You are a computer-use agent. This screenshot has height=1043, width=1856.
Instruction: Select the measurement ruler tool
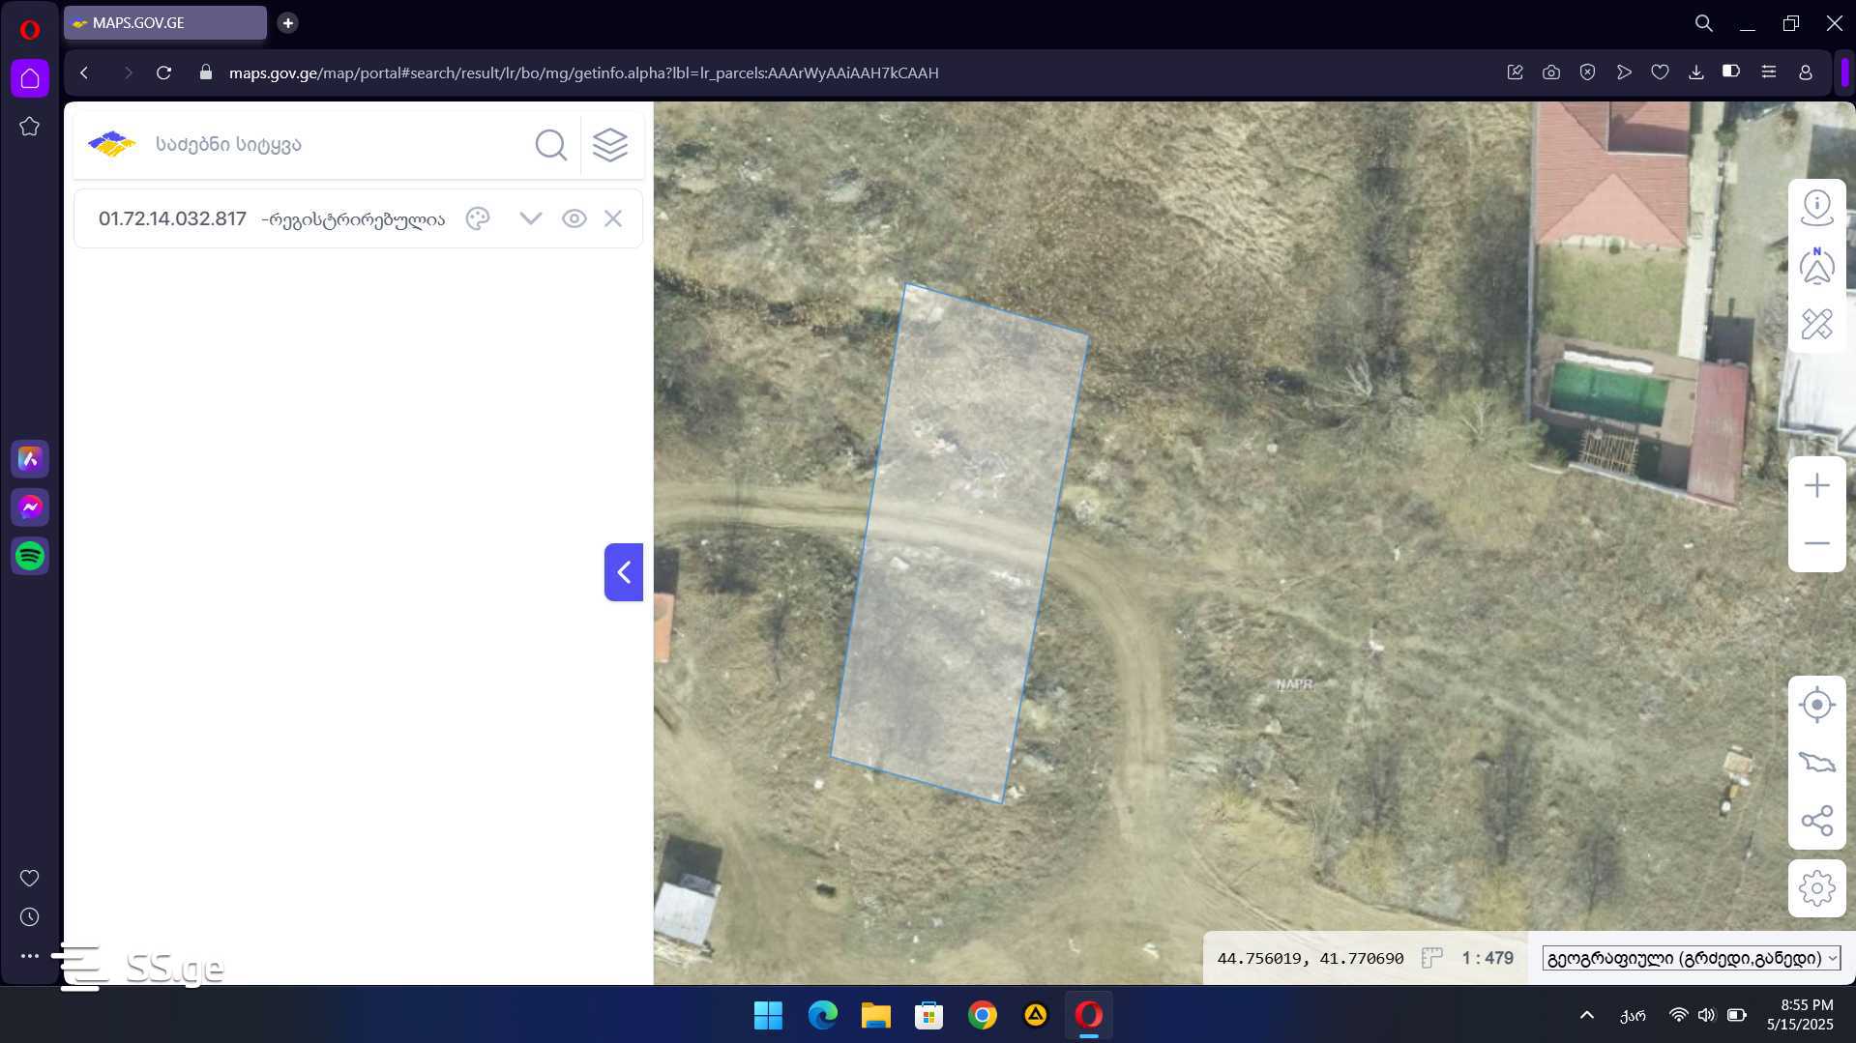pos(1816,324)
